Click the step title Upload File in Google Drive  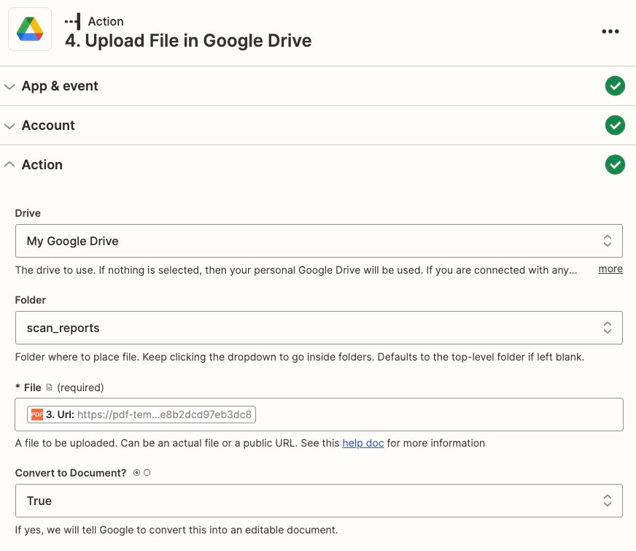[x=188, y=41]
